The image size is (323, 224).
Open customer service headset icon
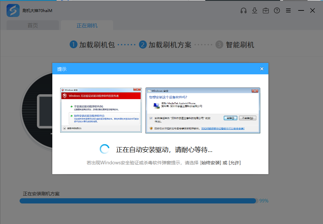[x=244, y=10]
